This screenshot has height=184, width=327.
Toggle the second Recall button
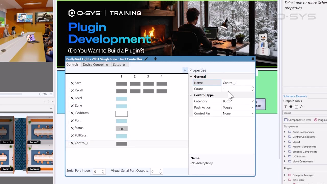[x=135, y=91]
